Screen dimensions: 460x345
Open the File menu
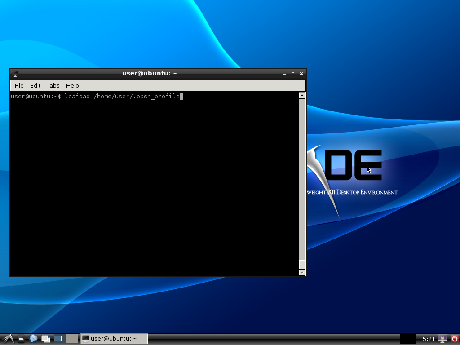coord(19,85)
